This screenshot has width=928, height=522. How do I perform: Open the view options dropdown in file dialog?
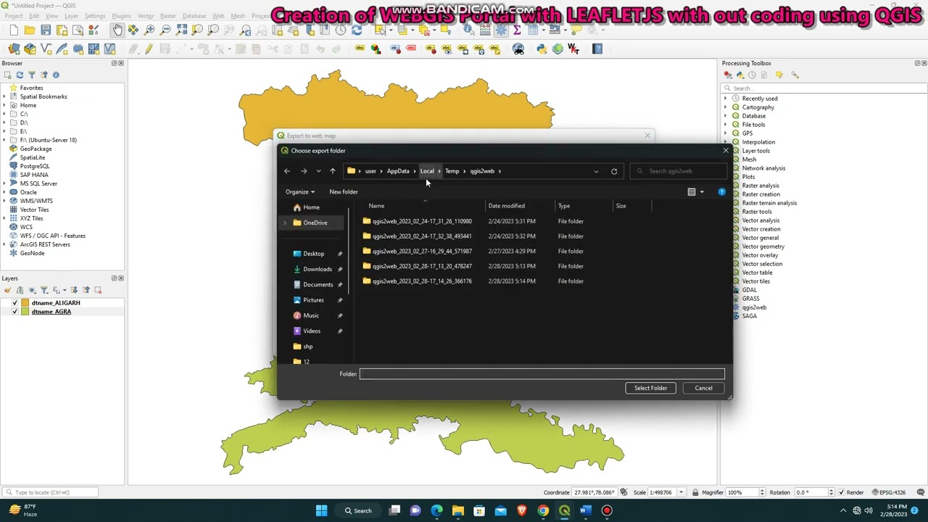click(x=702, y=191)
